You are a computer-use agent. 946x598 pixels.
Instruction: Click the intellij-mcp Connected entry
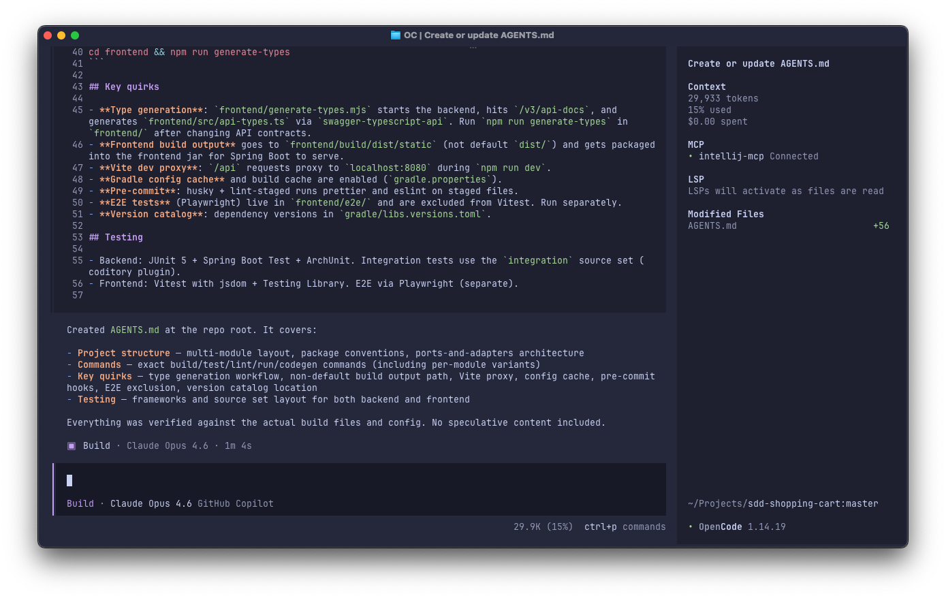tap(753, 156)
